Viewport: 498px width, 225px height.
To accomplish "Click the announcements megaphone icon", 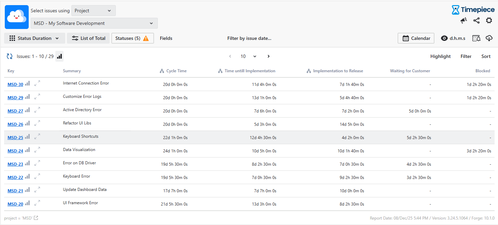I will coord(464,21).
